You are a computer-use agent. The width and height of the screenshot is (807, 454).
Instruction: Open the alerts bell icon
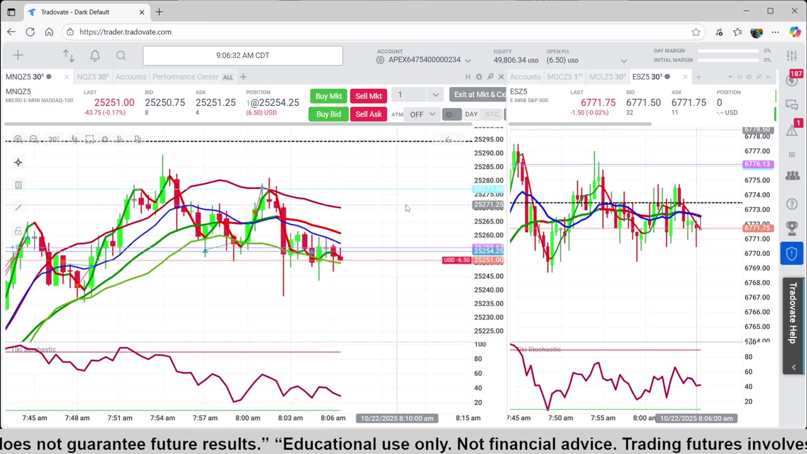coord(95,55)
